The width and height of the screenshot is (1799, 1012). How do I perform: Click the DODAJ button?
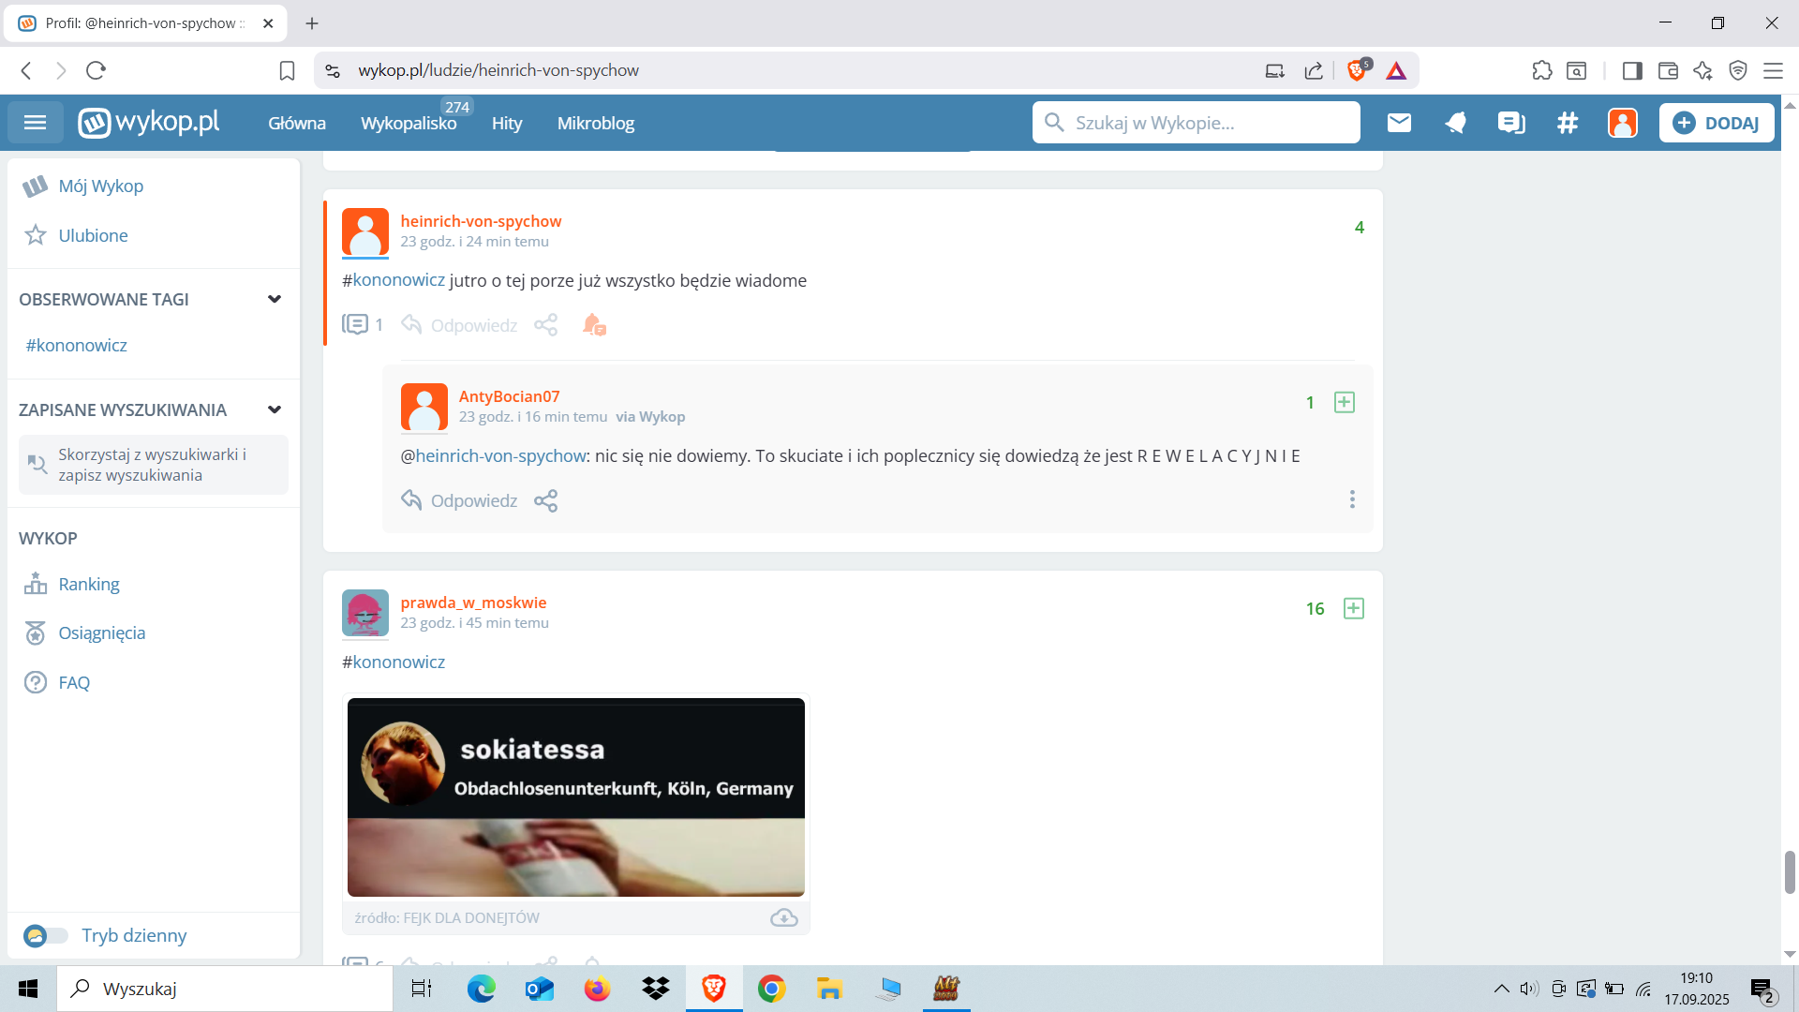(1716, 123)
